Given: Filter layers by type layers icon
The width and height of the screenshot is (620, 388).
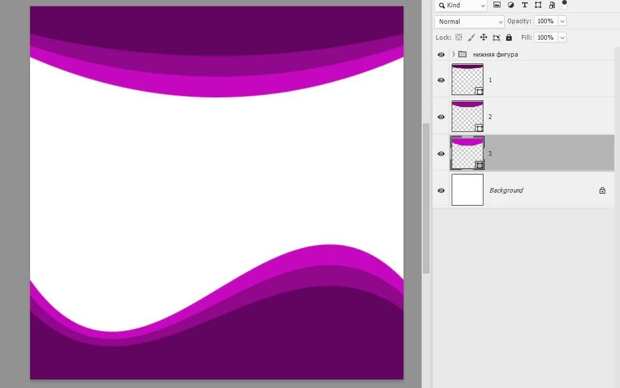Looking at the screenshot, I should point(524,5).
